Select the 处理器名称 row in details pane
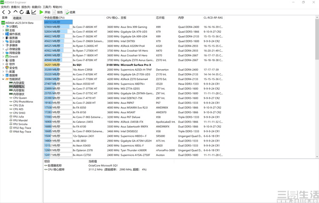This screenshot has height=203, width=319. [x=81, y=165]
